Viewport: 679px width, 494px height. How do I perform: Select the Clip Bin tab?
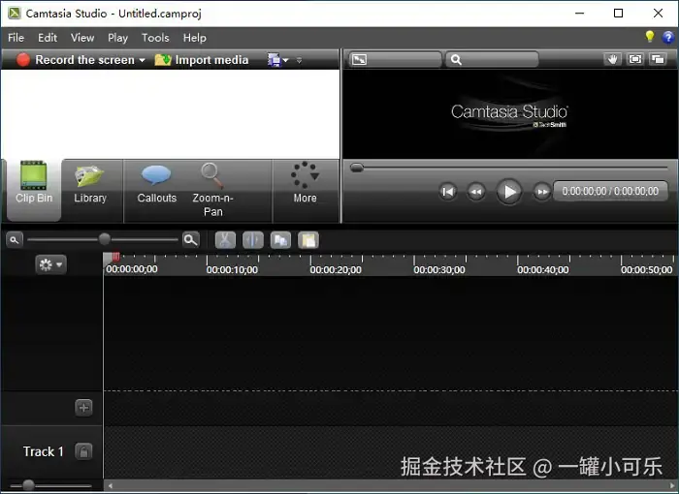[x=34, y=190]
